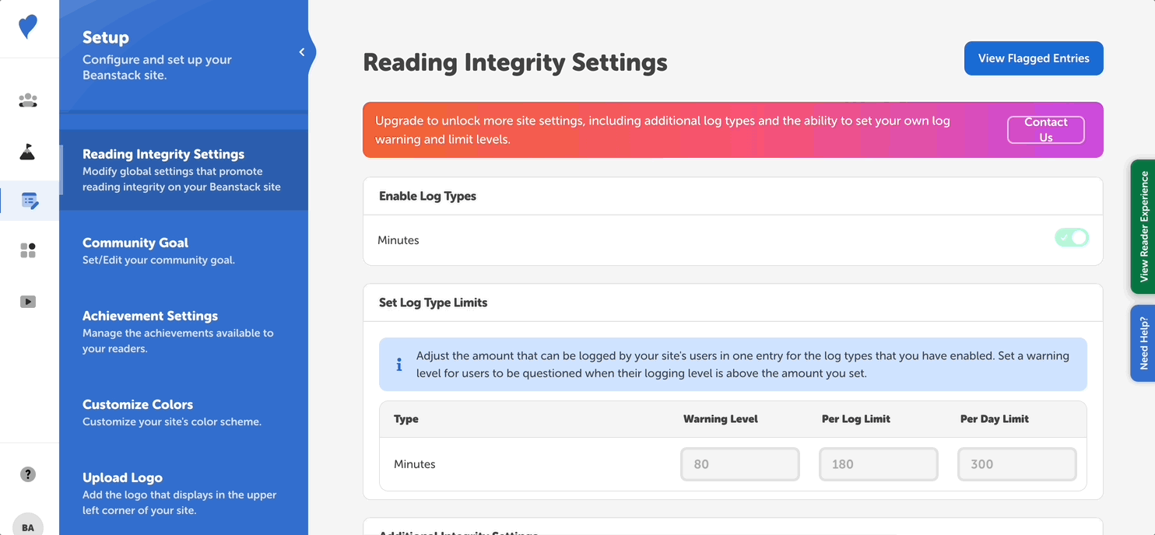Open the challenges mountain flag icon

(28, 152)
